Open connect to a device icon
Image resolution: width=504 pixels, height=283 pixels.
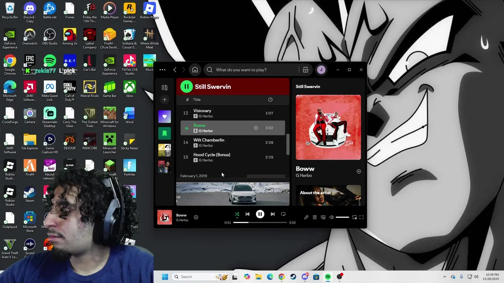coord(323,217)
